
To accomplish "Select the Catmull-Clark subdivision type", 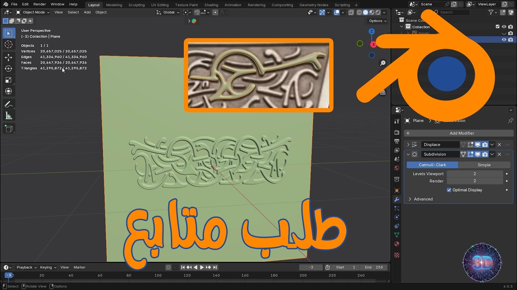I will pos(432,165).
